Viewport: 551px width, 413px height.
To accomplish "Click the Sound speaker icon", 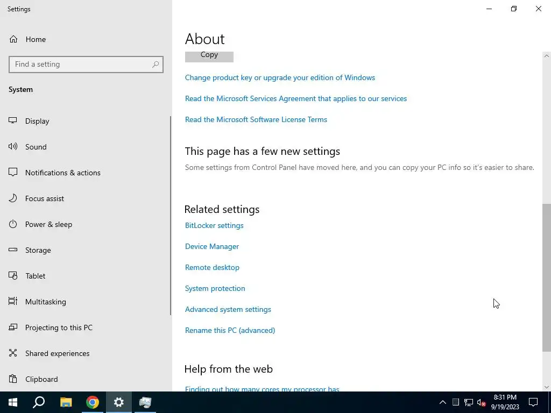I will pos(13,146).
